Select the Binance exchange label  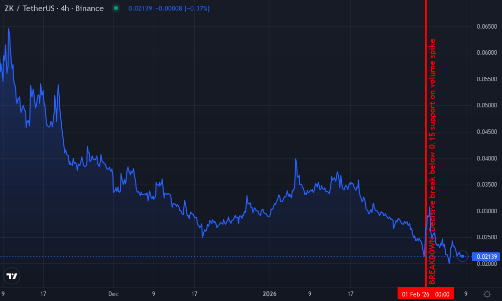[x=89, y=9]
